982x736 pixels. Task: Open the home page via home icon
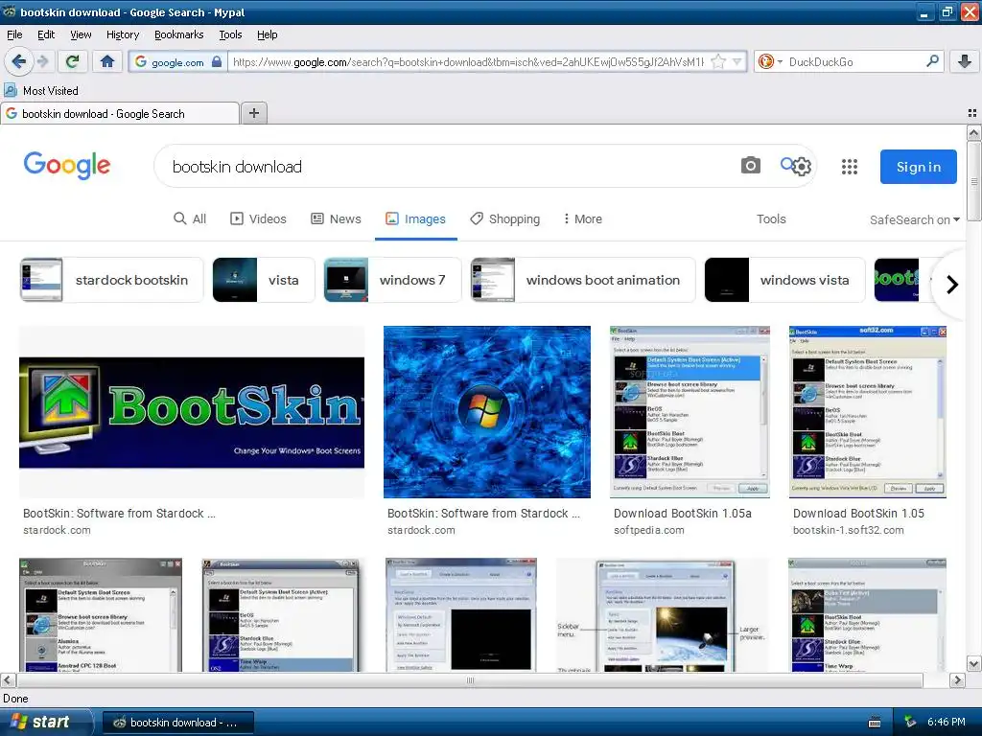(x=107, y=61)
